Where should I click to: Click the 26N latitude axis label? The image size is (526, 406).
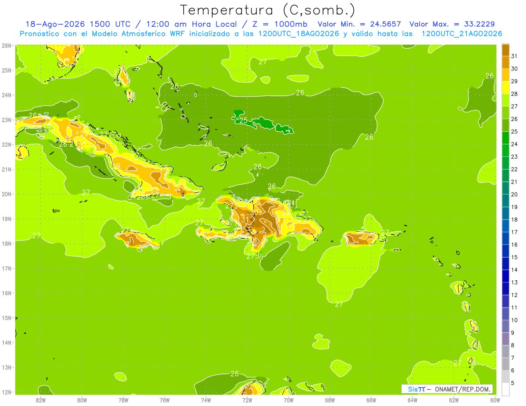(6, 45)
